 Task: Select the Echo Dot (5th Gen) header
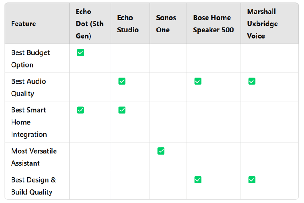[x=90, y=24]
